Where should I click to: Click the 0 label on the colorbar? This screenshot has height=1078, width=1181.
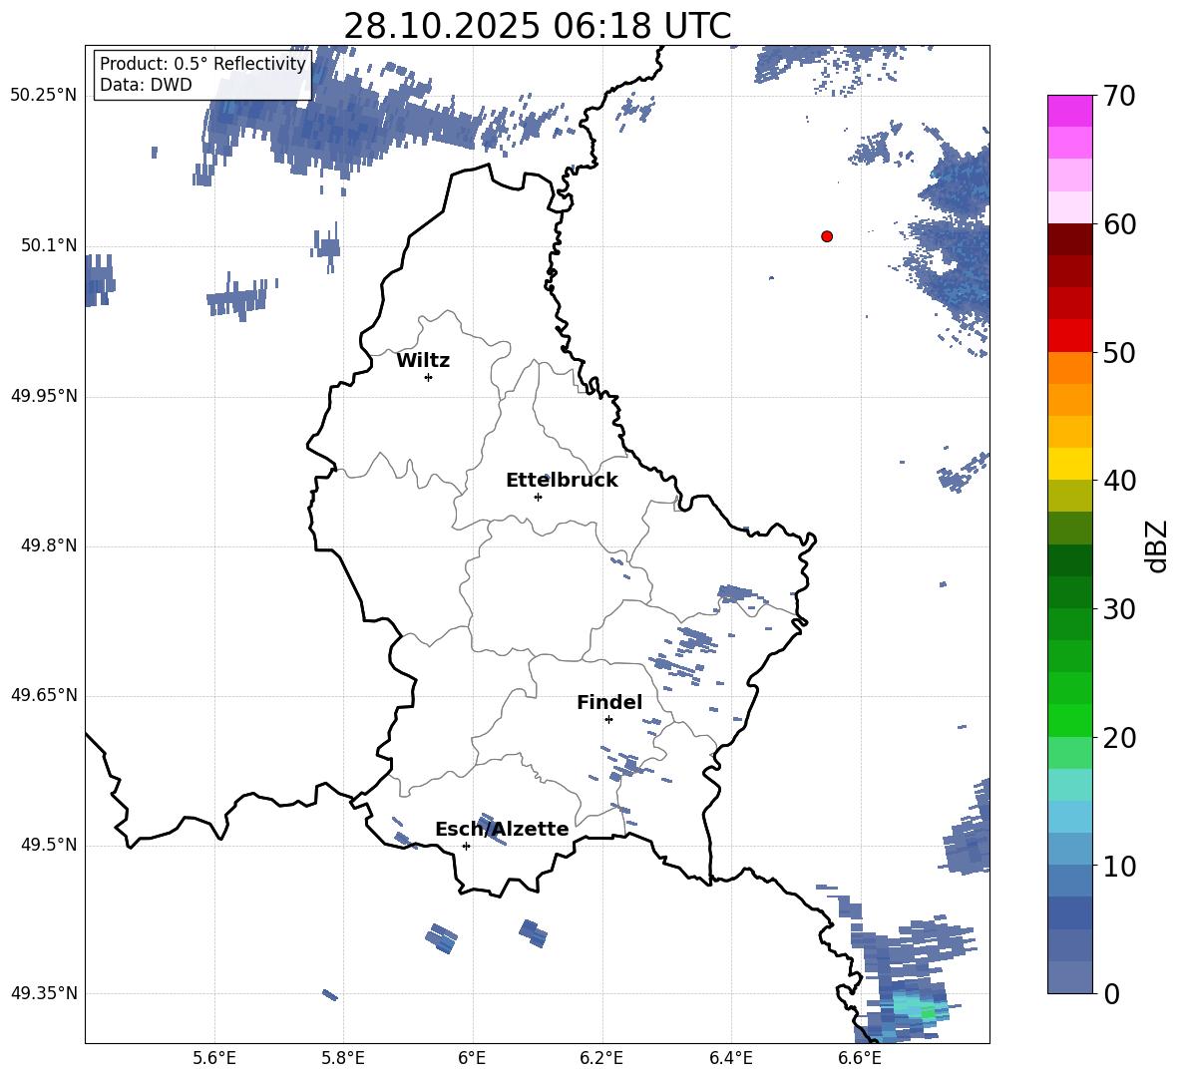(1111, 993)
